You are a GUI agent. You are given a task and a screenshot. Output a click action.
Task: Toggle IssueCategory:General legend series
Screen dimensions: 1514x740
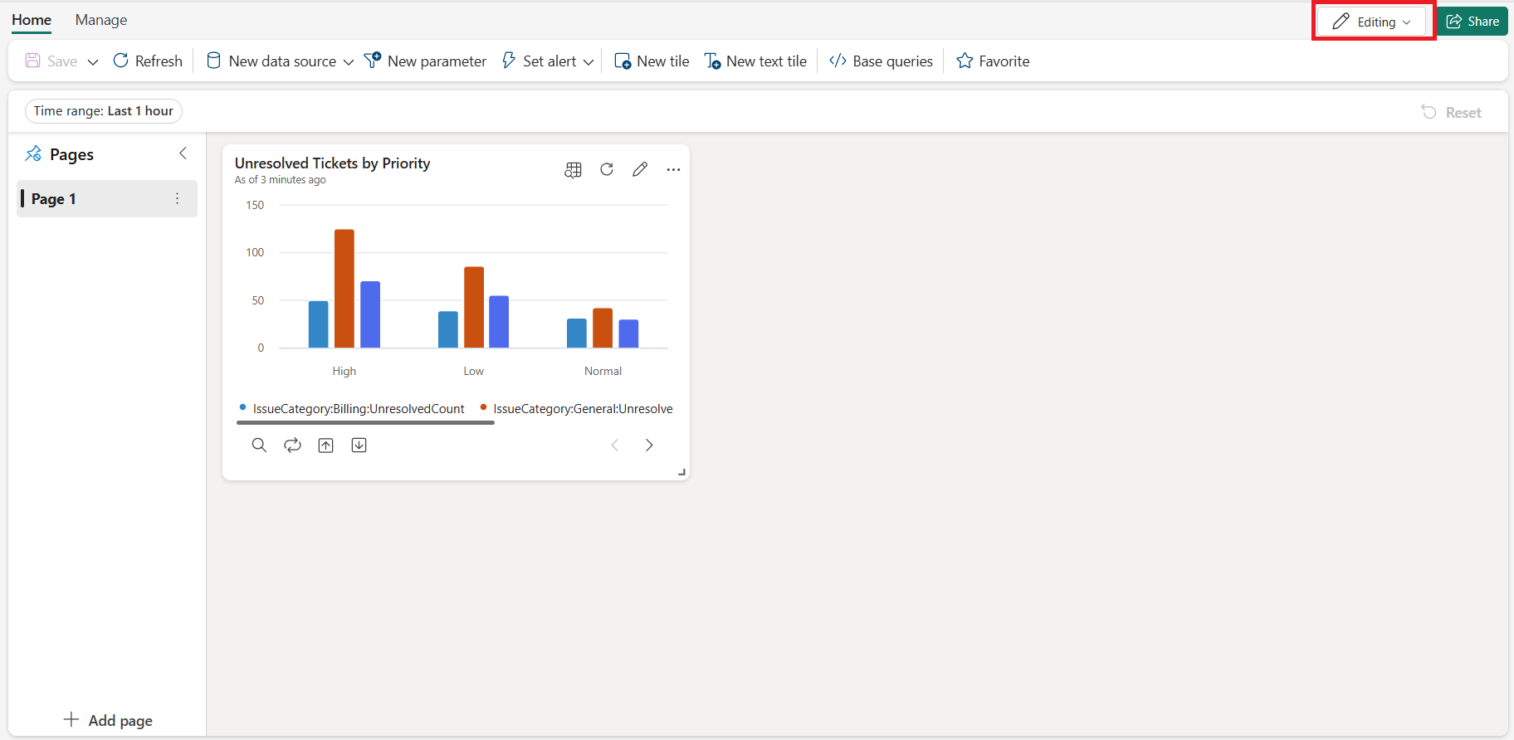[581, 408]
